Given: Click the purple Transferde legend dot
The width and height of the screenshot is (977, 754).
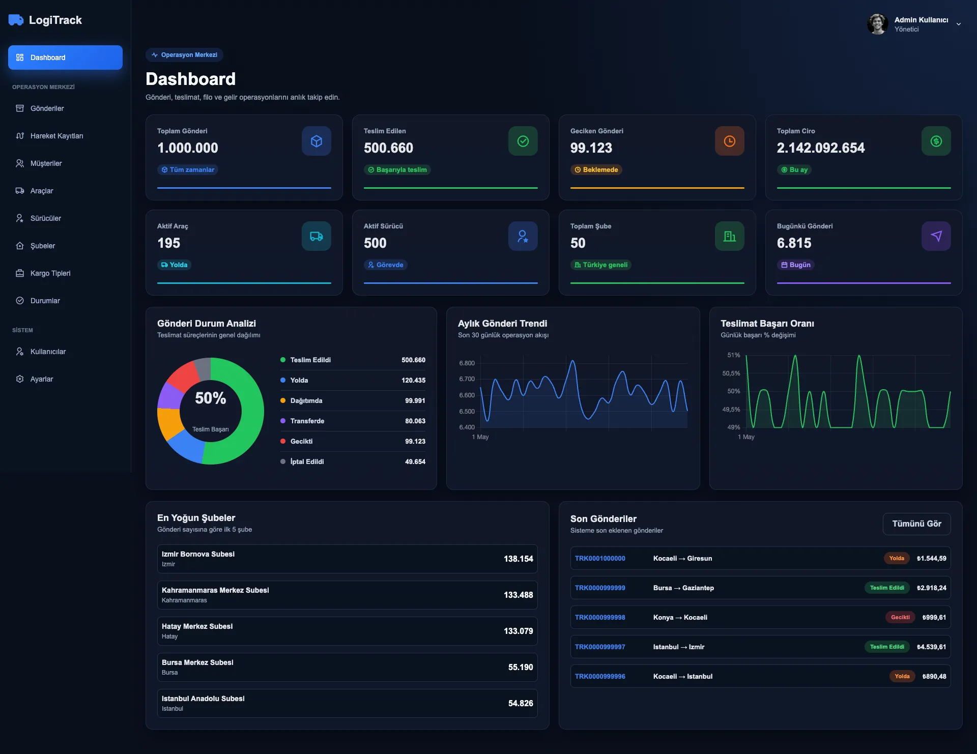Looking at the screenshot, I should click(x=283, y=421).
